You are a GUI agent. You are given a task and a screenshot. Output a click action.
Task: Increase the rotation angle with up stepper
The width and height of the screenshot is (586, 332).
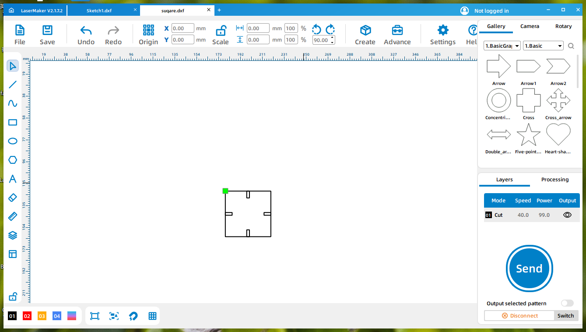coord(332,38)
